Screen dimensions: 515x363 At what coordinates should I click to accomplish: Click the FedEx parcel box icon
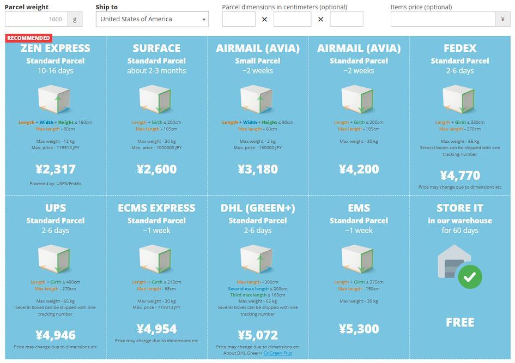point(459,100)
